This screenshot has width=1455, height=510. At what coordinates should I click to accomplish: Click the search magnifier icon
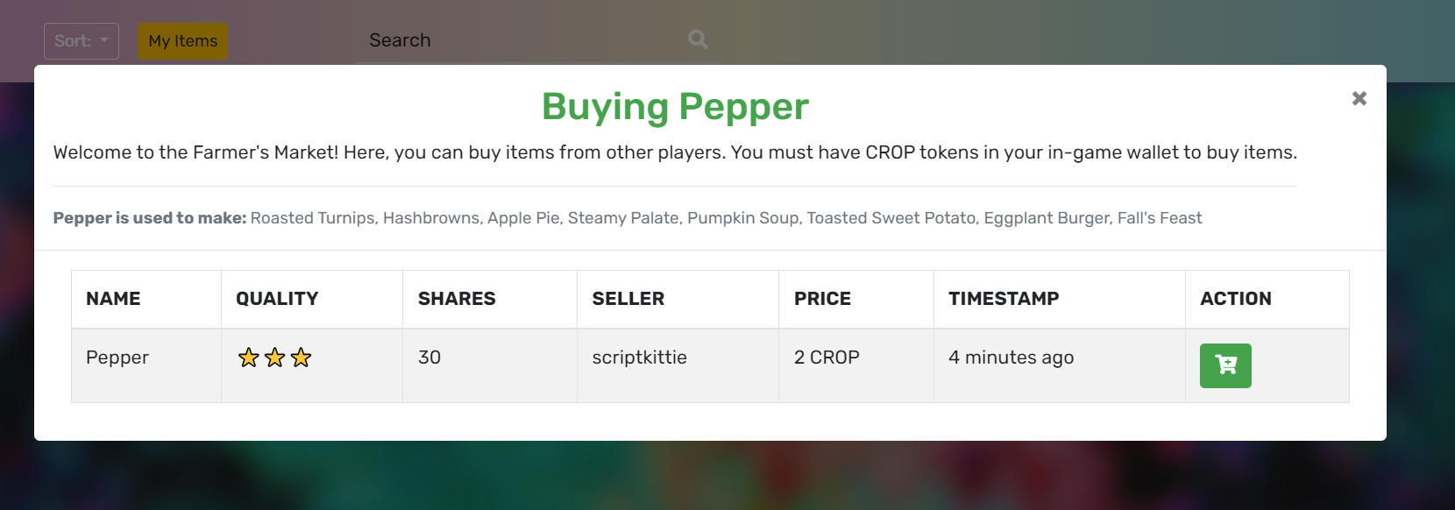tap(698, 39)
